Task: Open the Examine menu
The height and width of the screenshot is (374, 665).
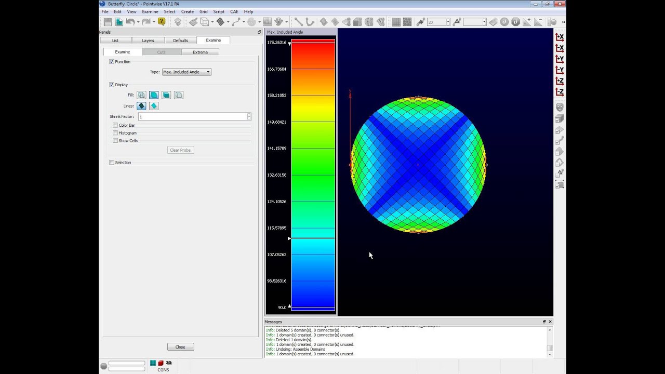Action: tap(150, 11)
